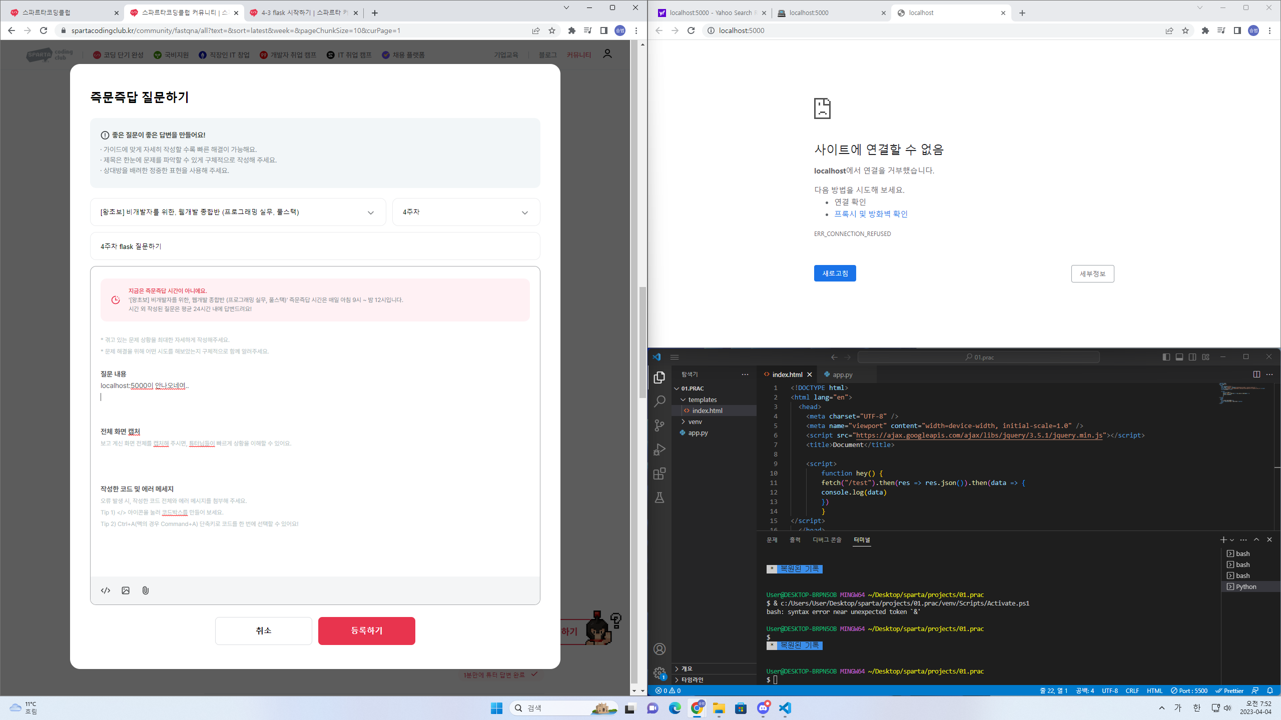Open Microsoft Edge from taskbar
The height and width of the screenshot is (720, 1281).
[675, 708]
